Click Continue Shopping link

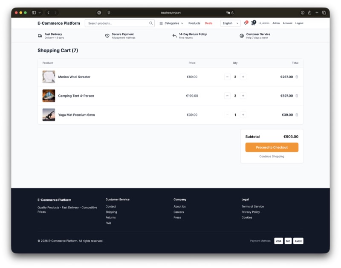point(272,156)
